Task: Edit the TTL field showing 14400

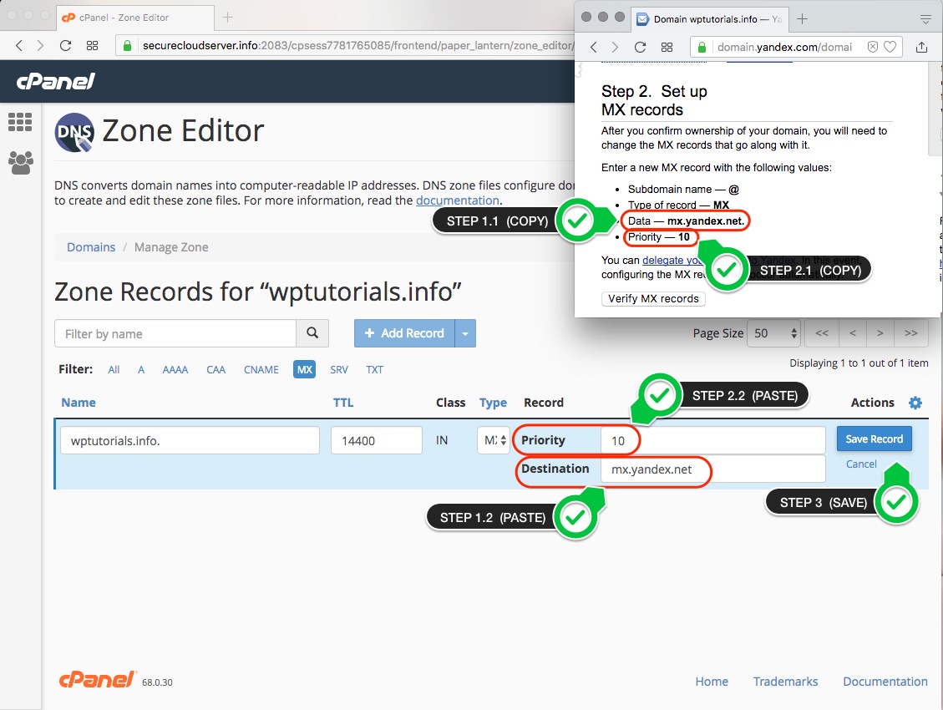Action: (x=377, y=441)
